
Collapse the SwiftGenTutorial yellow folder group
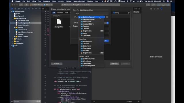click(x=13, y=18)
